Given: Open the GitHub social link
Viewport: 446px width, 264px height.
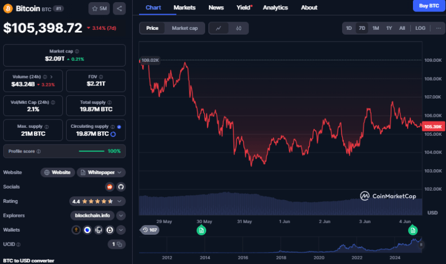Looking at the screenshot, I should 121,187.
